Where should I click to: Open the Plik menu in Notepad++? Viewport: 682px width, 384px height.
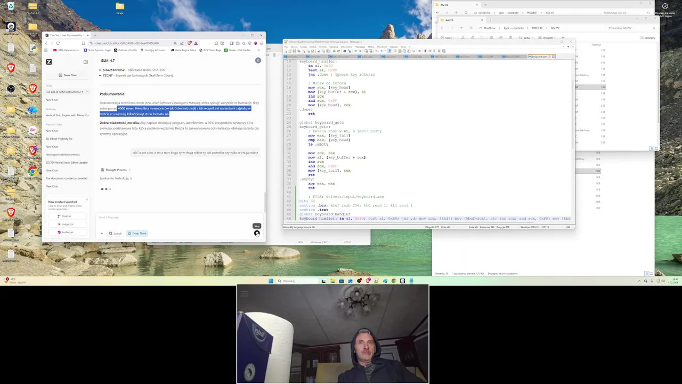click(x=286, y=46)
